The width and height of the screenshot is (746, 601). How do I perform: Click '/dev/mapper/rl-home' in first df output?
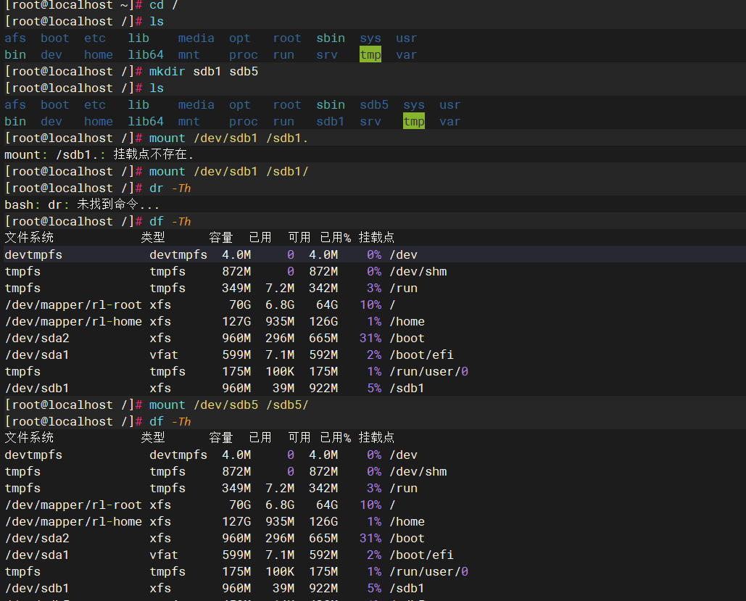pyautogui.click(x=73, y=322)
